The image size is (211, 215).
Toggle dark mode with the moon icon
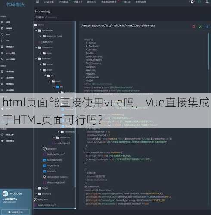[x=192, y=2]
